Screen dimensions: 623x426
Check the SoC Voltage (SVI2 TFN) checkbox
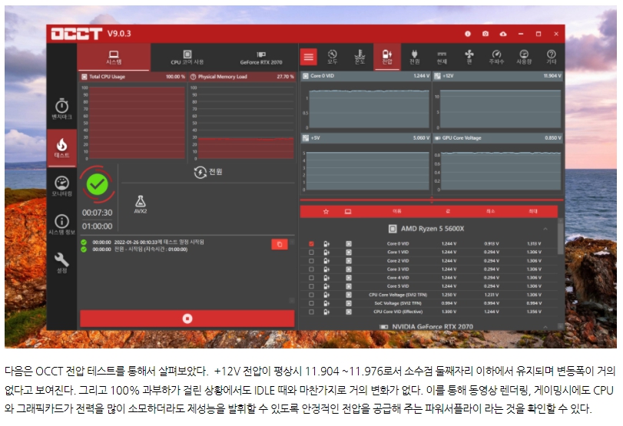tap(311, 303)
